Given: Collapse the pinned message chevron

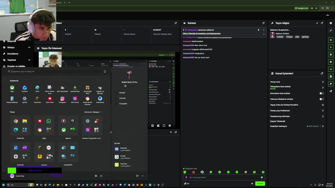Looking at the screenshot, I should click(x=264, y=34).
